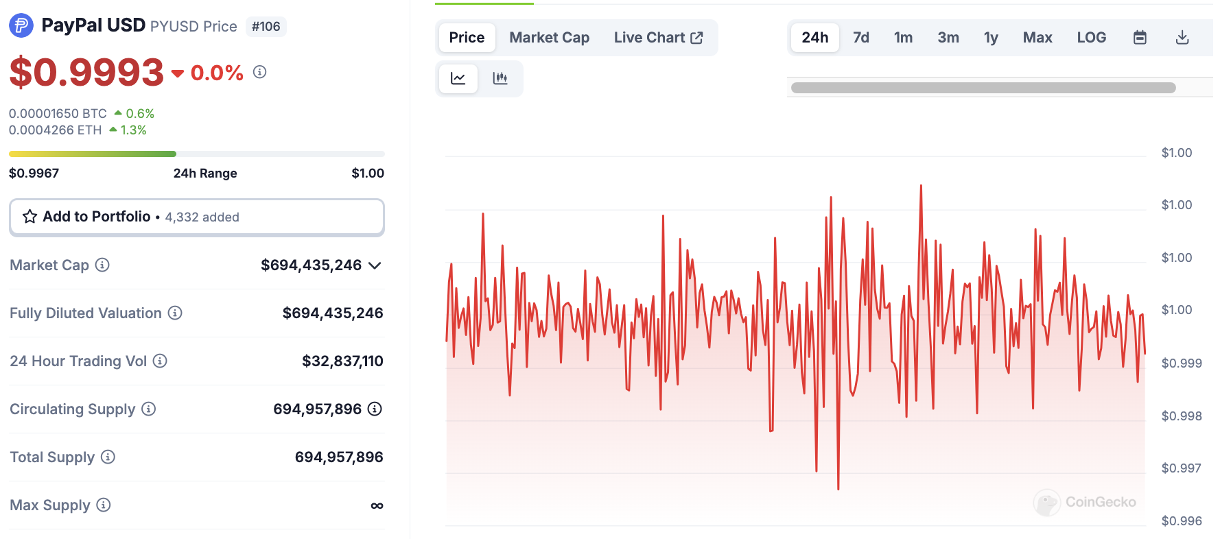Select the 1y time range
The width and height of the screenshot is (1220, 539).
[x=991, y=38]
